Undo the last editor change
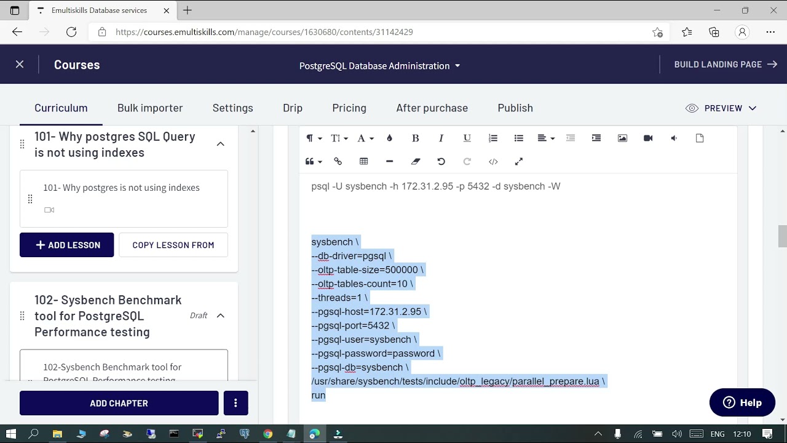 pyautogui.click(x=441, y=161)
